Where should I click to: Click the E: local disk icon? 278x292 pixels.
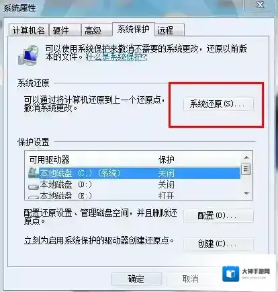pos(34,196)
